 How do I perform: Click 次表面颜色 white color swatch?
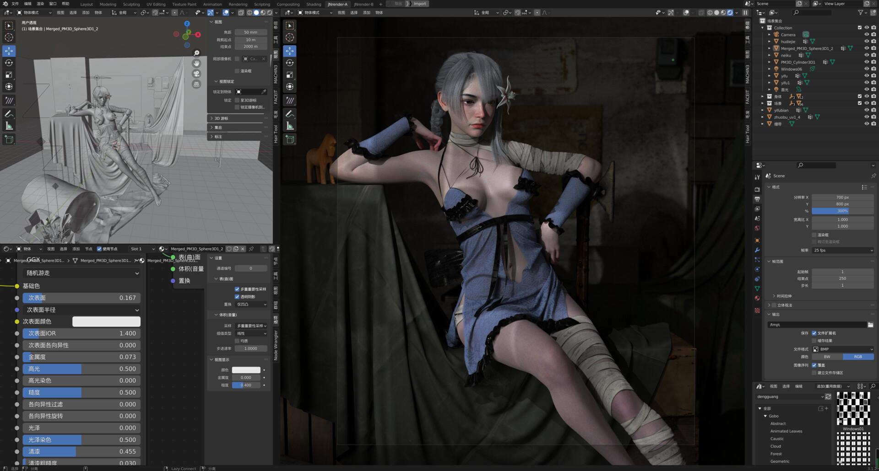(x=106, y=321)
